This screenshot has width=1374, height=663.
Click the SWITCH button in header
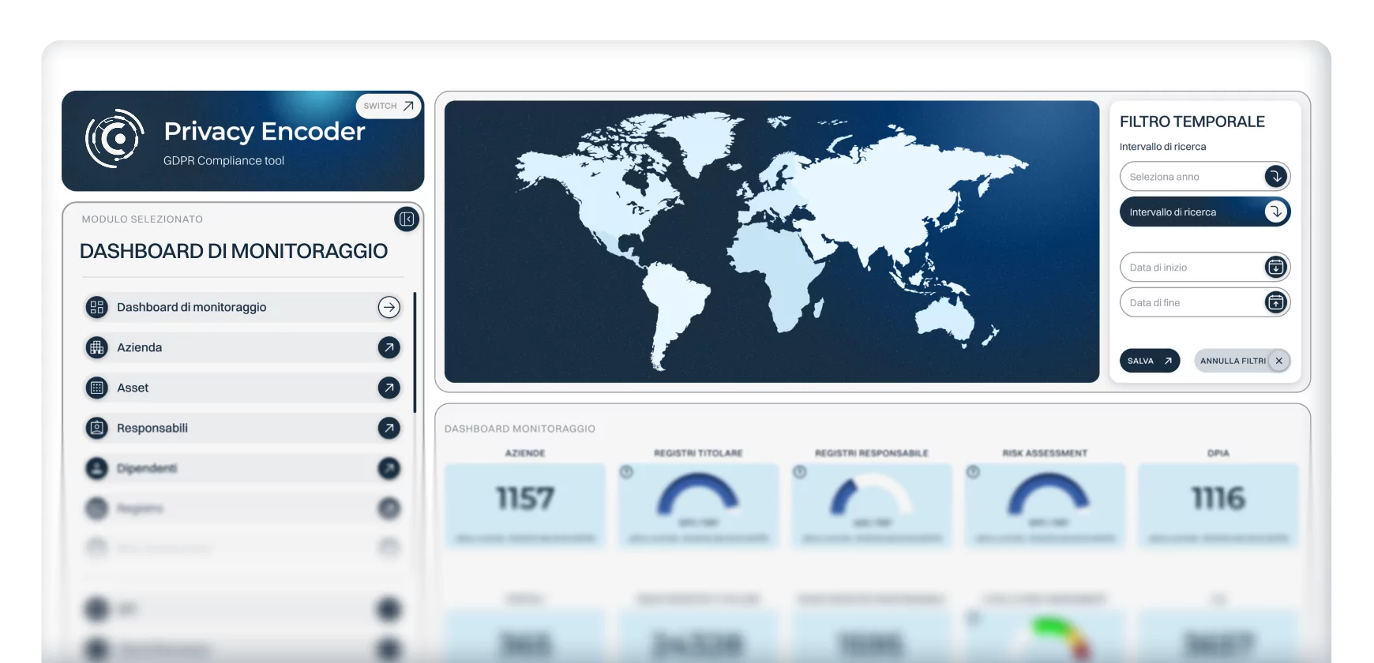tap(389, 106)
